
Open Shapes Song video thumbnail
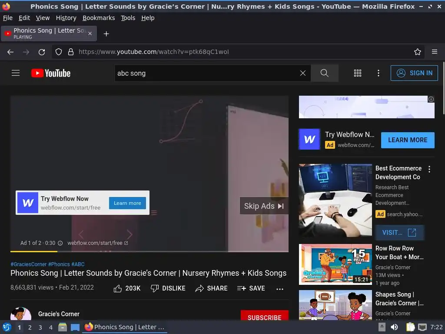(335, 305)
